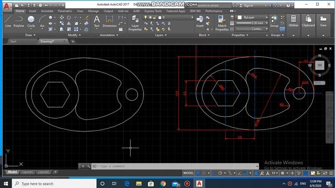Viewport: 335px width, 188px height.
Task: Expand the Draw panel
Action: point(30,35)
